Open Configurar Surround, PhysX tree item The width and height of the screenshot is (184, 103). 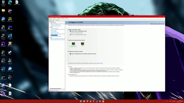click(x=55, y=26)
